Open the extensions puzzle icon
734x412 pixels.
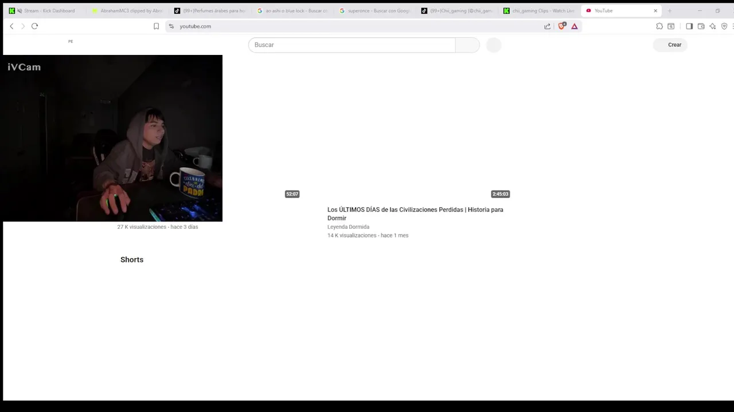(659, 26)
